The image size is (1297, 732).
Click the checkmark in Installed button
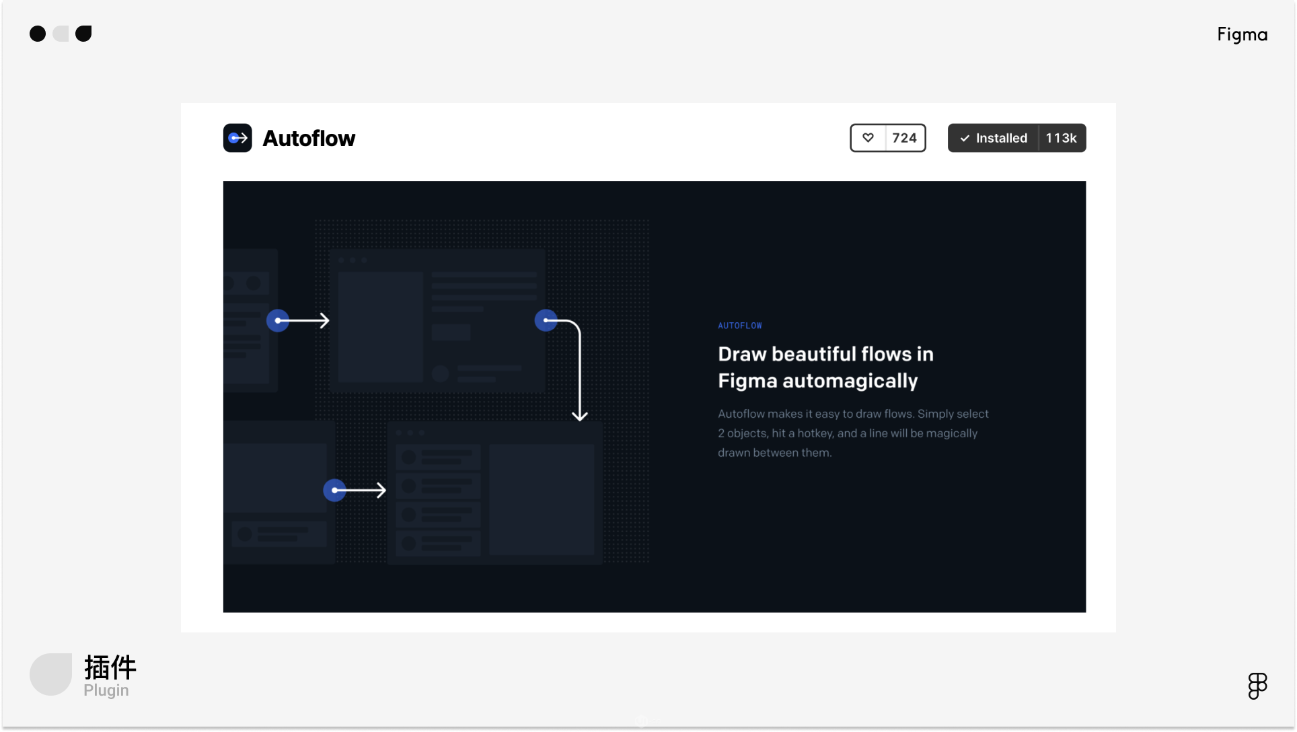coord(965,138)
